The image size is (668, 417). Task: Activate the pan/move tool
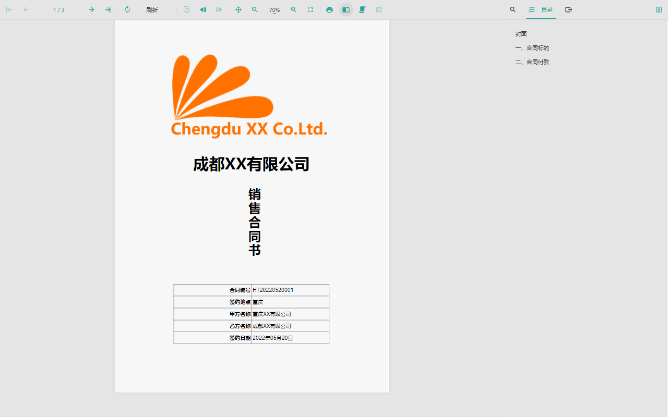pos(238,10)
